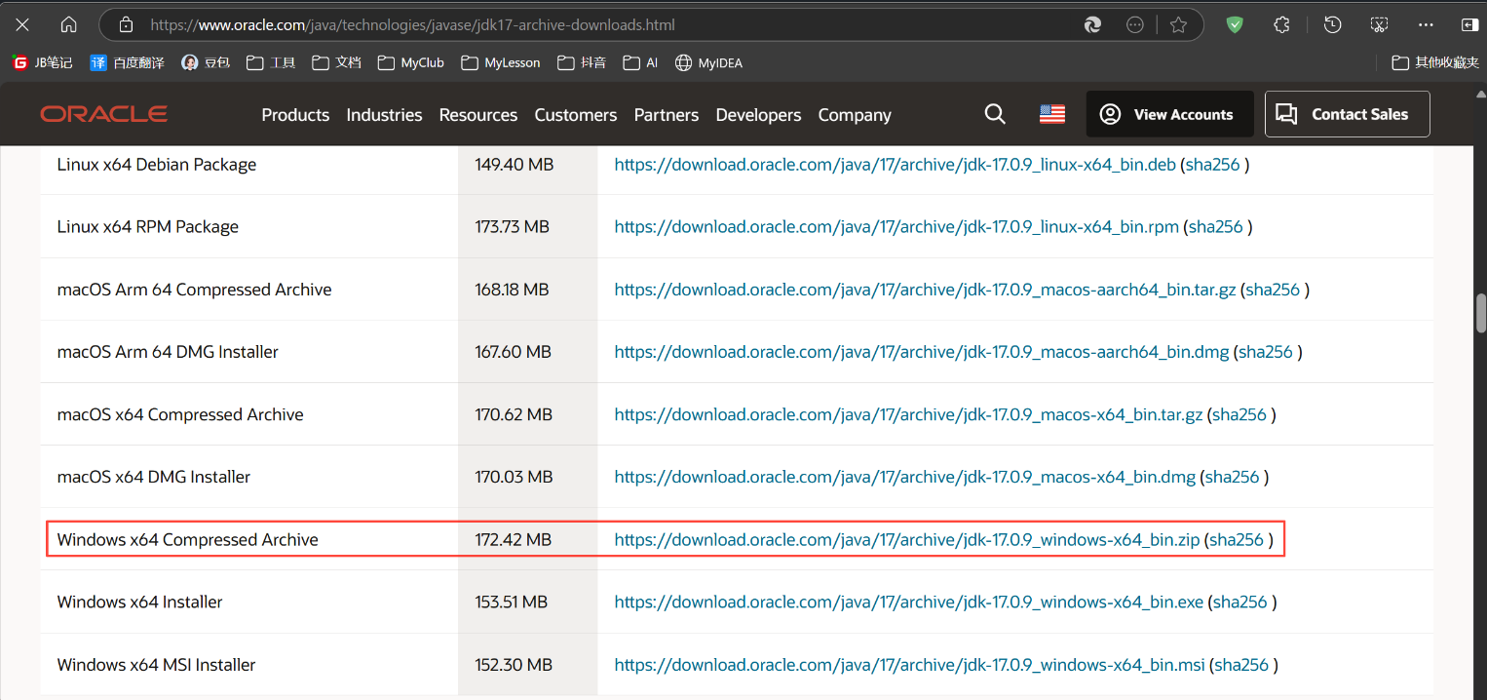Viewport: 1487px width, 700px height.
Task: Open the 其他收藏夹 folder
Action: [x=1435, y=62]
